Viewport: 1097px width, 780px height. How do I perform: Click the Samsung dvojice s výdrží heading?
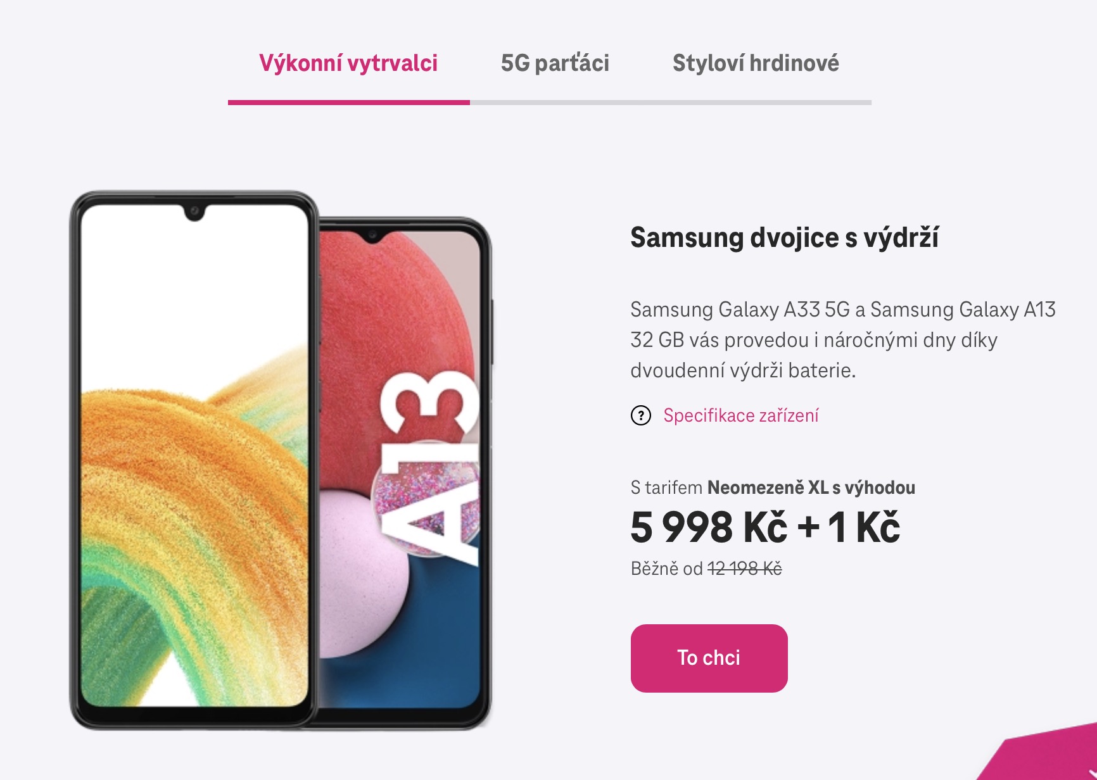pyautogui.click(x=784, y=237)
